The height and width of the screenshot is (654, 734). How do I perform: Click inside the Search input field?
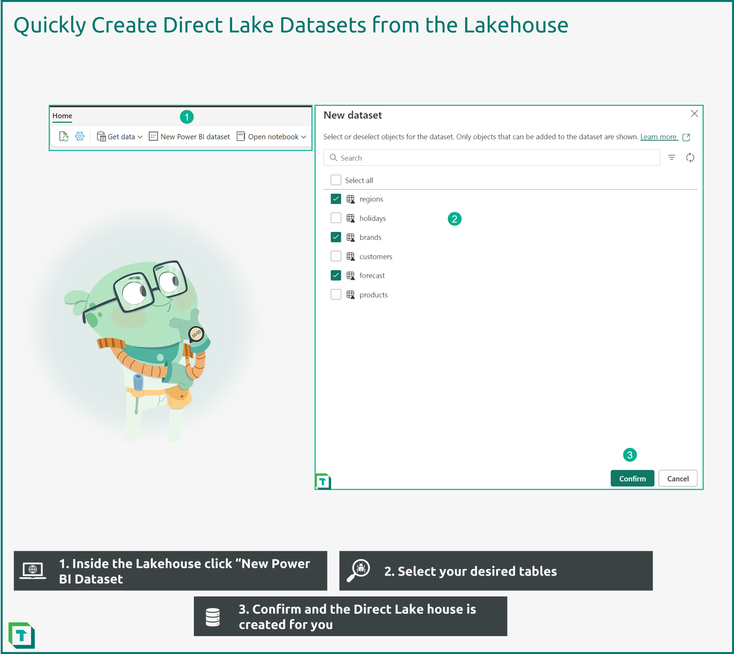point(467,158)
